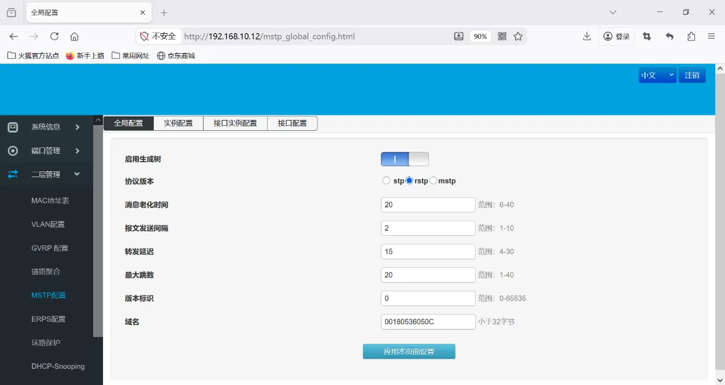Click the 注销 logout button
Screen dimensions: 725x385
(692, 75)
